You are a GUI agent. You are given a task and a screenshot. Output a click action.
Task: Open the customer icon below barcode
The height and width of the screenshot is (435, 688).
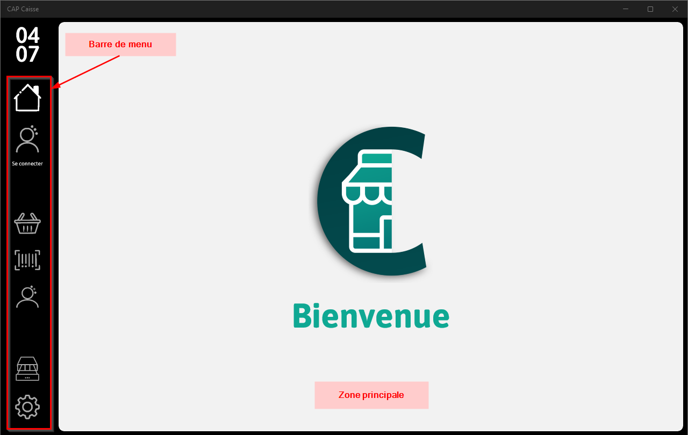27,296
